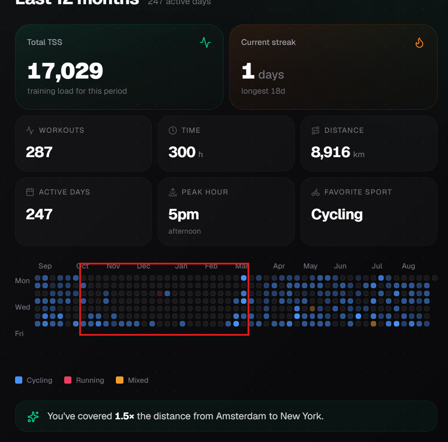448x442 pixels.
Task: Click the Cycling favorite sport value
Action: point(337,214)
